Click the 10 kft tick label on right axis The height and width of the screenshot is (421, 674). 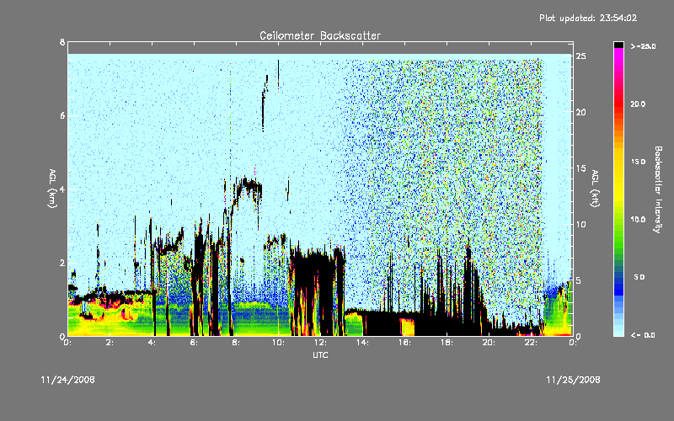click(580, 224)
